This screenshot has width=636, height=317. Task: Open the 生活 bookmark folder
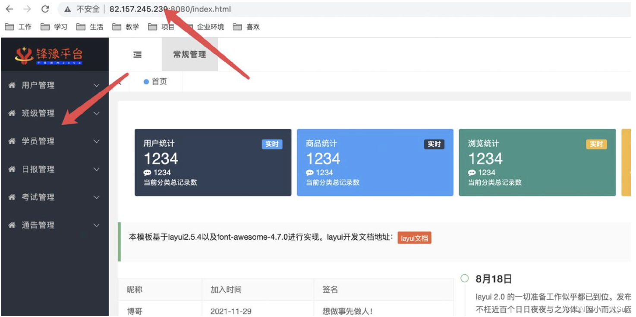pos(90,27)
